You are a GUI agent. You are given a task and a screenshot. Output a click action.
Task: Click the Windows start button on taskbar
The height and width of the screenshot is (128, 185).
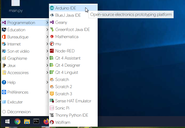pos(7,121)
